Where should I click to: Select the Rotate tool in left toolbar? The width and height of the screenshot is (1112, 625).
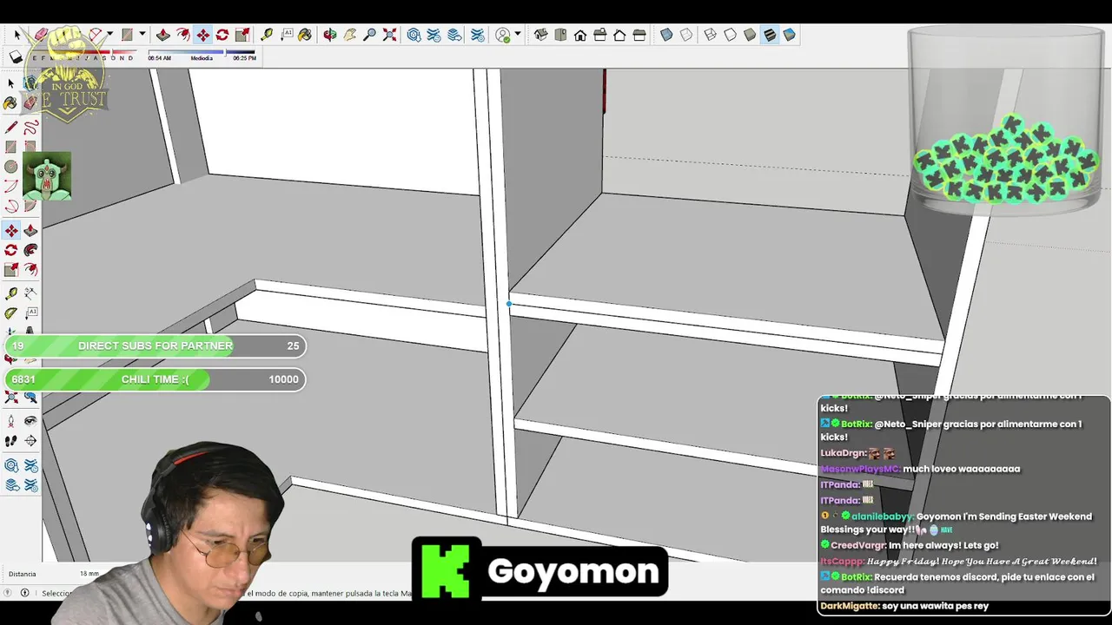click(11, 250)
